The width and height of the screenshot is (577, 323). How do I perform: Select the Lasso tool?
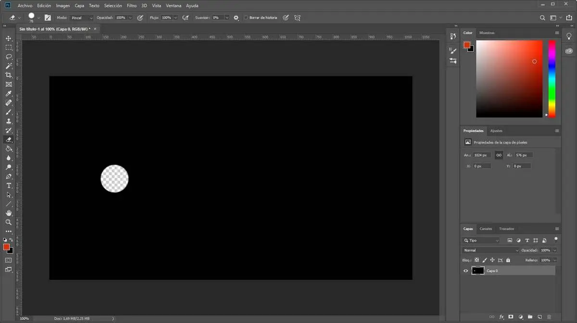pos(8,57)
